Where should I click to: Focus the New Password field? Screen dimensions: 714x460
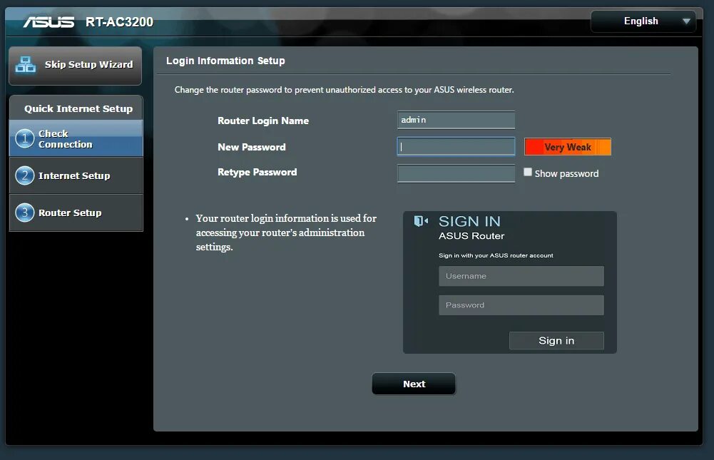click(456, 146)
